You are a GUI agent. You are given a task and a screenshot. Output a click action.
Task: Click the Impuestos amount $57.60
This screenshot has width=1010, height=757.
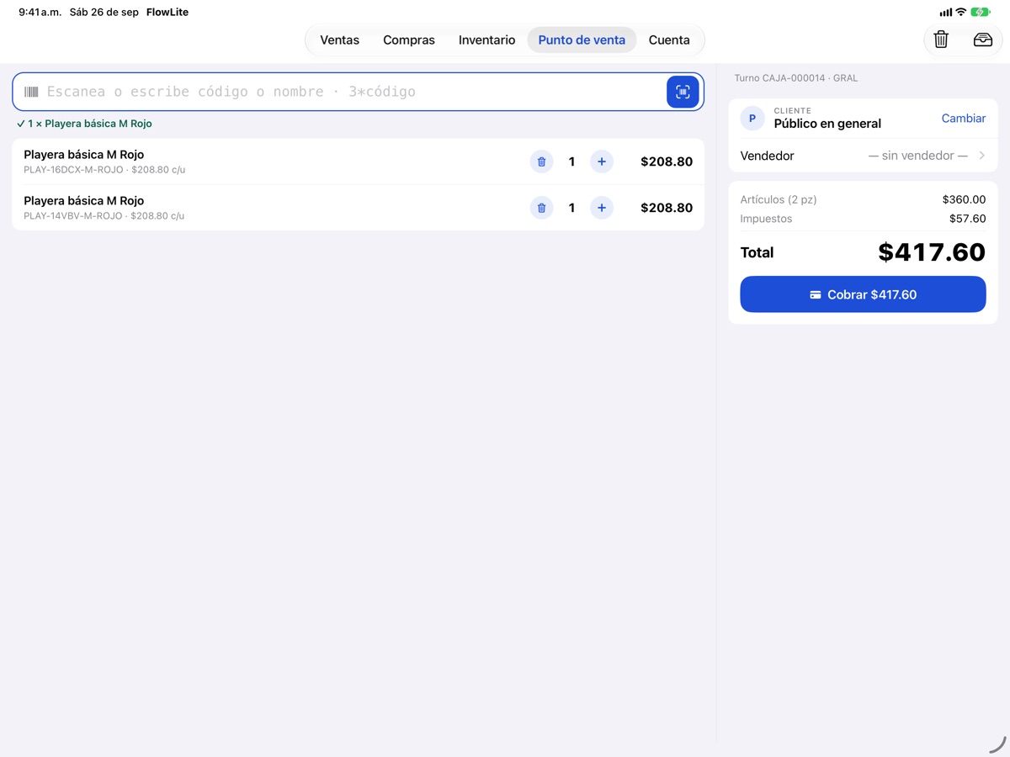tap(967, 219)
